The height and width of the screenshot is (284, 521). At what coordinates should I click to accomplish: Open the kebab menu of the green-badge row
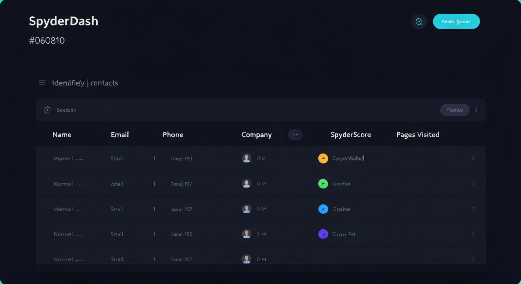(473, 183)
